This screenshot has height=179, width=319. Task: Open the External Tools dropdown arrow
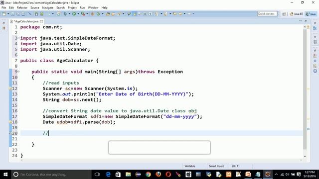(87, 14)
